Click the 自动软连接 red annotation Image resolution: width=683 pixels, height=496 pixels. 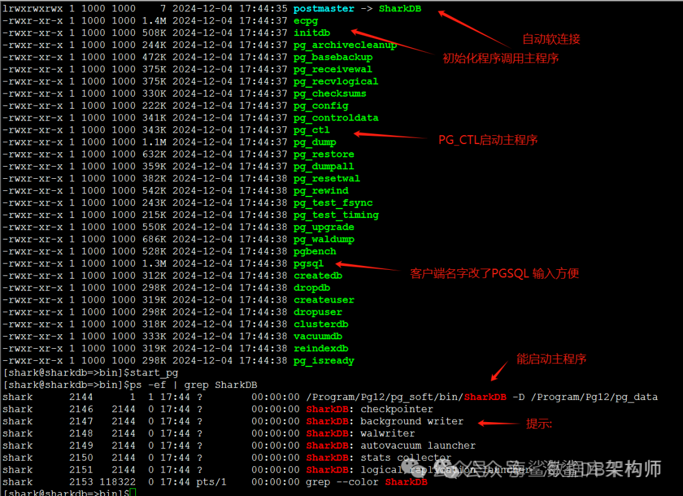pyautogui.click(x=550, y=39)
